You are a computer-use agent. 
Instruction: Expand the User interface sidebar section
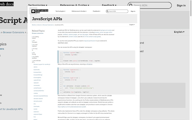tap(35, 45)
